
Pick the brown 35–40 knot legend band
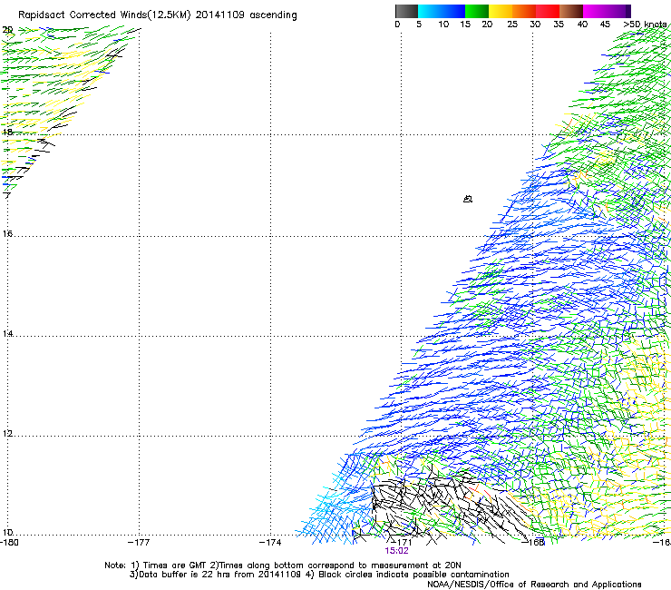pos(571,11)
